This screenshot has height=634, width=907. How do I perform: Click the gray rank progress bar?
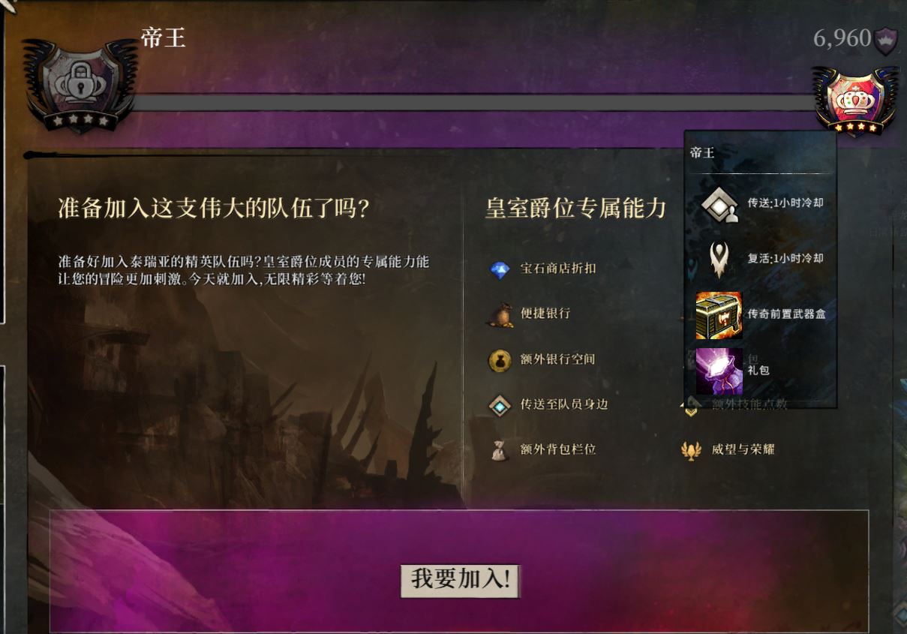coord(473,103)
